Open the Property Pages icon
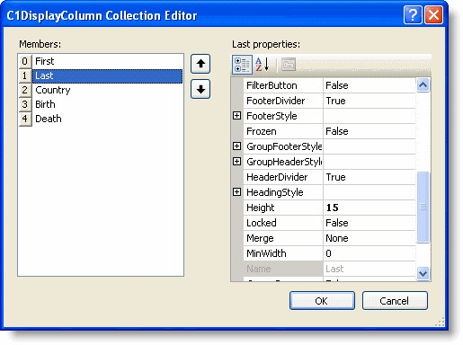Screen dimensions: 463x345 pyautogui.click(x=289, y=65)
